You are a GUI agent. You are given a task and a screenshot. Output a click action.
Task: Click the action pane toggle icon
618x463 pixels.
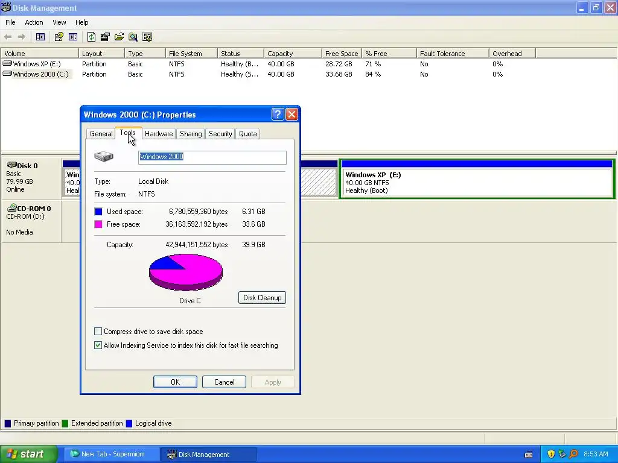73,37
